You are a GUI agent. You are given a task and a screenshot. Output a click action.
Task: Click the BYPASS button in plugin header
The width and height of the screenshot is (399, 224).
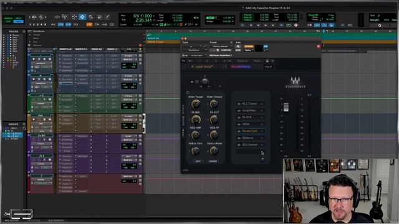point(249,47)
